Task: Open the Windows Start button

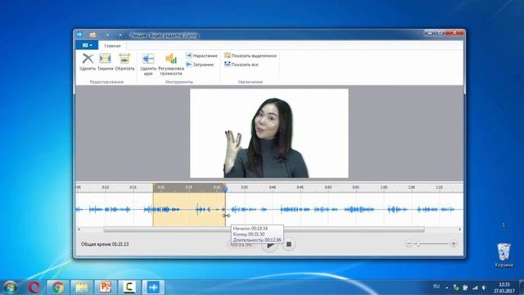Action: tap(10, 287)
